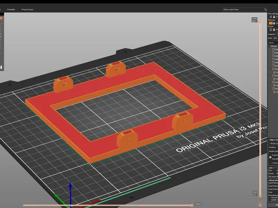The height and width of the screenshot is (208, 278).
Task: Open Print settings cog icon
Action: click(x=271, y=16)
